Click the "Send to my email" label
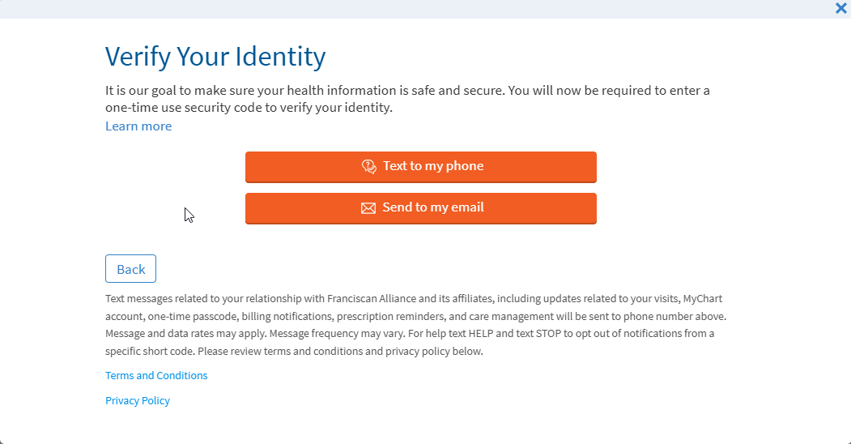The width and height of the screenshot is (851, 444). pos(433,207)
